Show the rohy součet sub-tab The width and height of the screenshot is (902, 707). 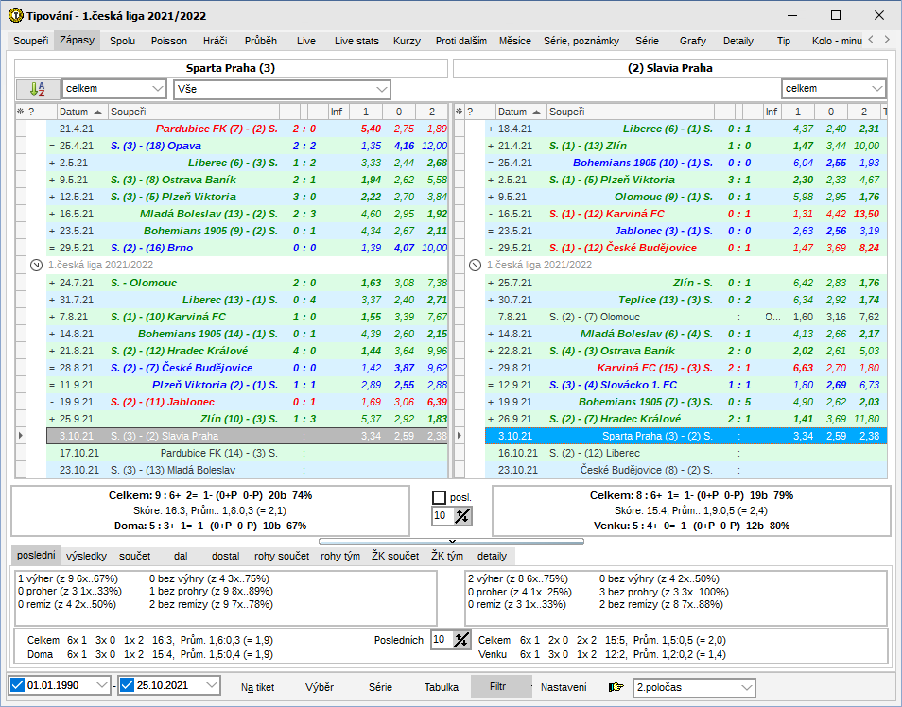click(x=282, y=556)
